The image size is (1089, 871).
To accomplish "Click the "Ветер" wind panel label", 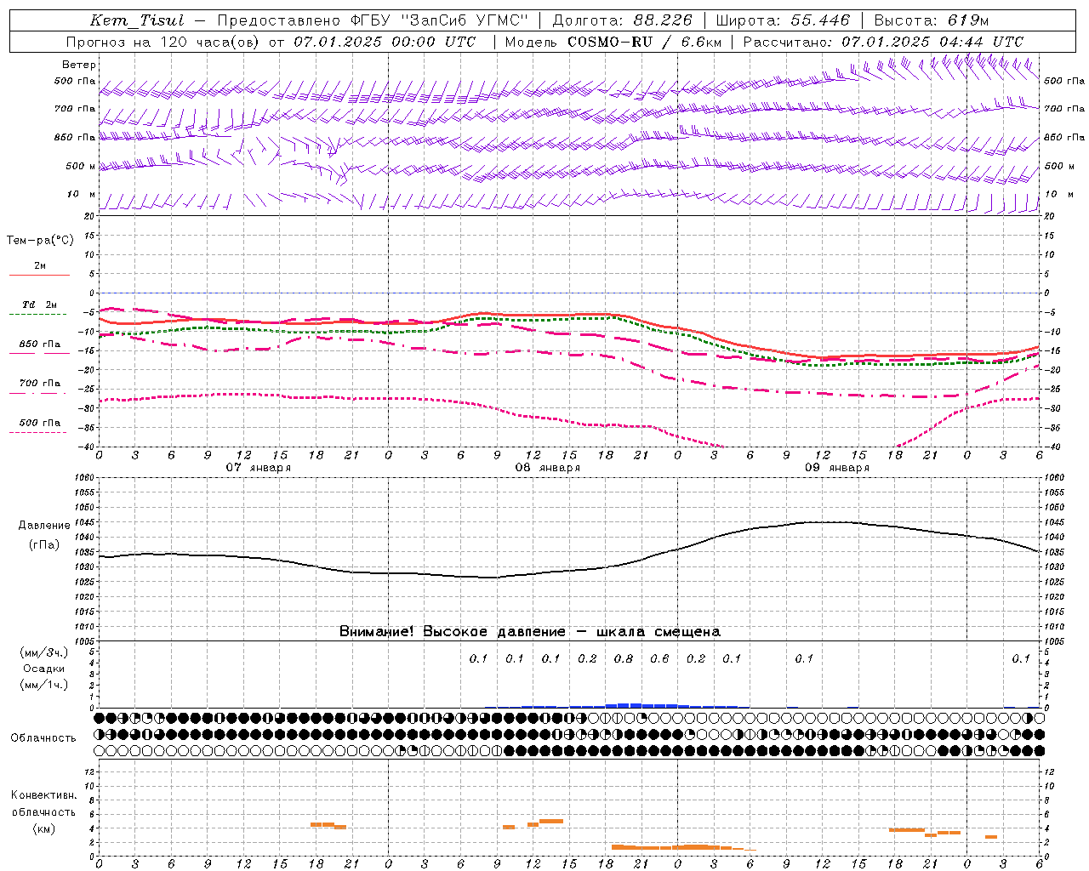I will [x=79, y=65].
